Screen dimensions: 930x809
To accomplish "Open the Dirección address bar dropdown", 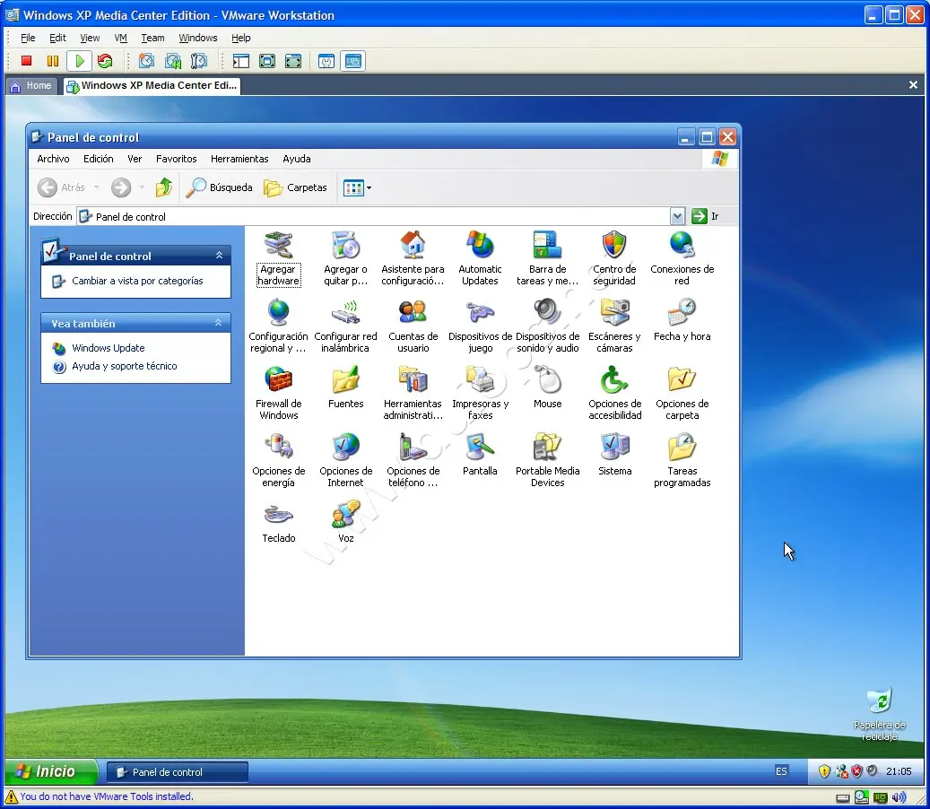I will 677,216.
